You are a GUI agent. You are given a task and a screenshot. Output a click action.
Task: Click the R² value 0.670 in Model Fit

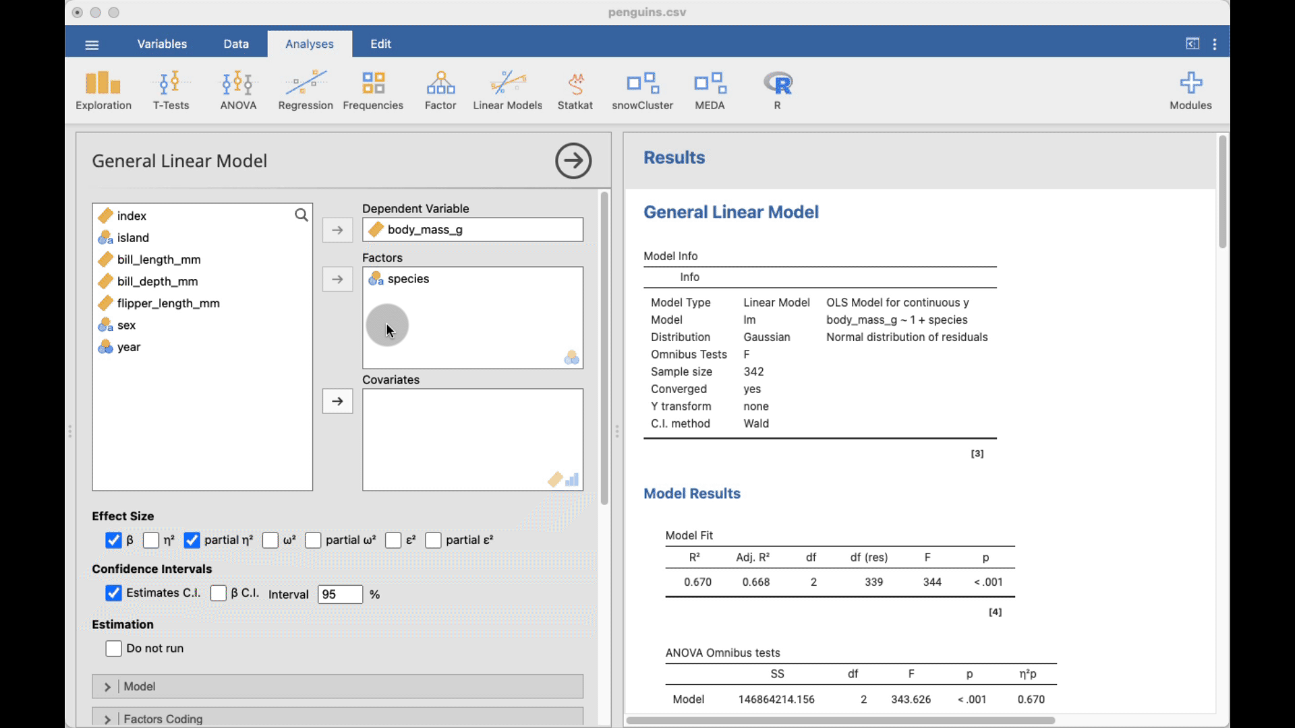(x=697, y=582)
